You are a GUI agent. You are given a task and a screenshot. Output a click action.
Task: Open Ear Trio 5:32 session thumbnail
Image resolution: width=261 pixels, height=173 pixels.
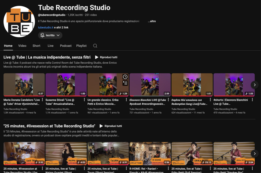(x=24, y=154)
